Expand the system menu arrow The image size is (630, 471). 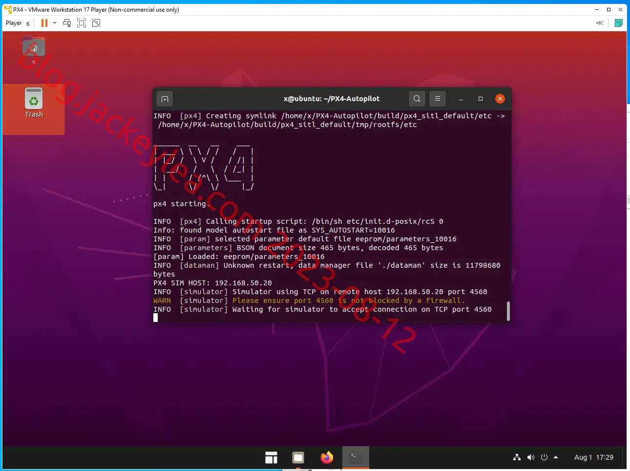556,457
